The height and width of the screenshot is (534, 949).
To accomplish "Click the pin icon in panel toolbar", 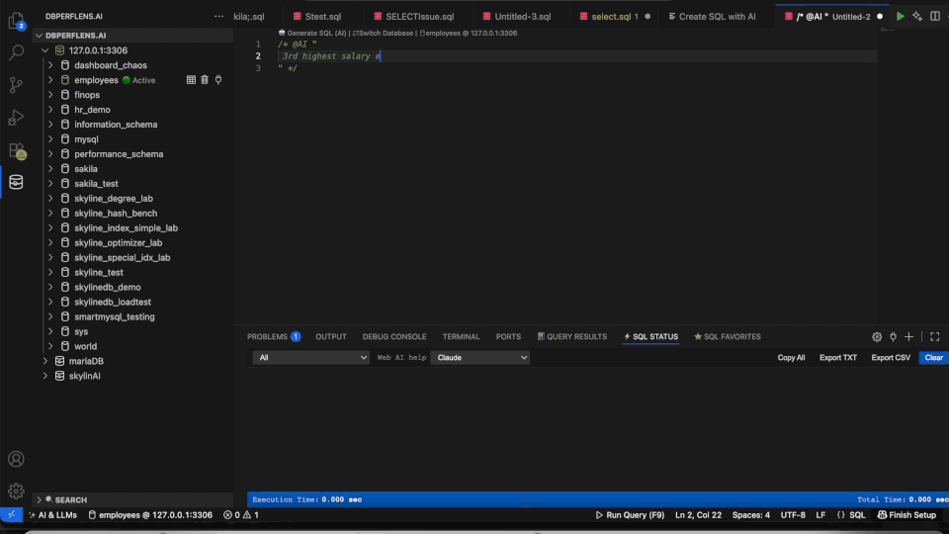I will click(x=893, y=336).
